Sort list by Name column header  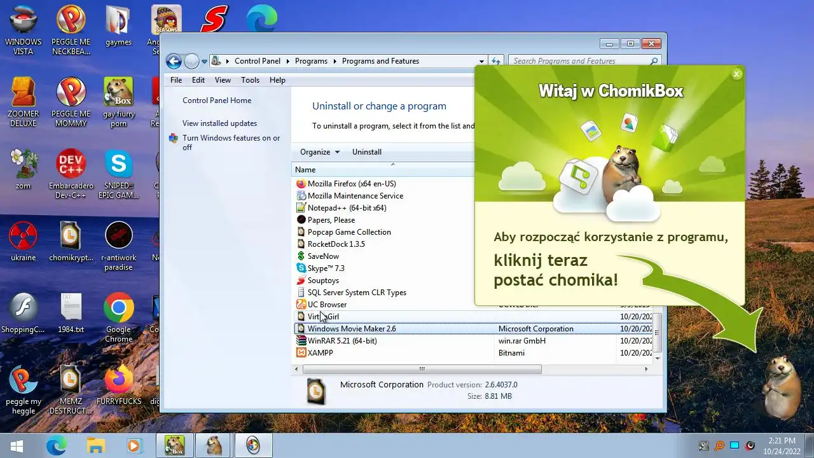pyautogui.click(x=383, y=170)
